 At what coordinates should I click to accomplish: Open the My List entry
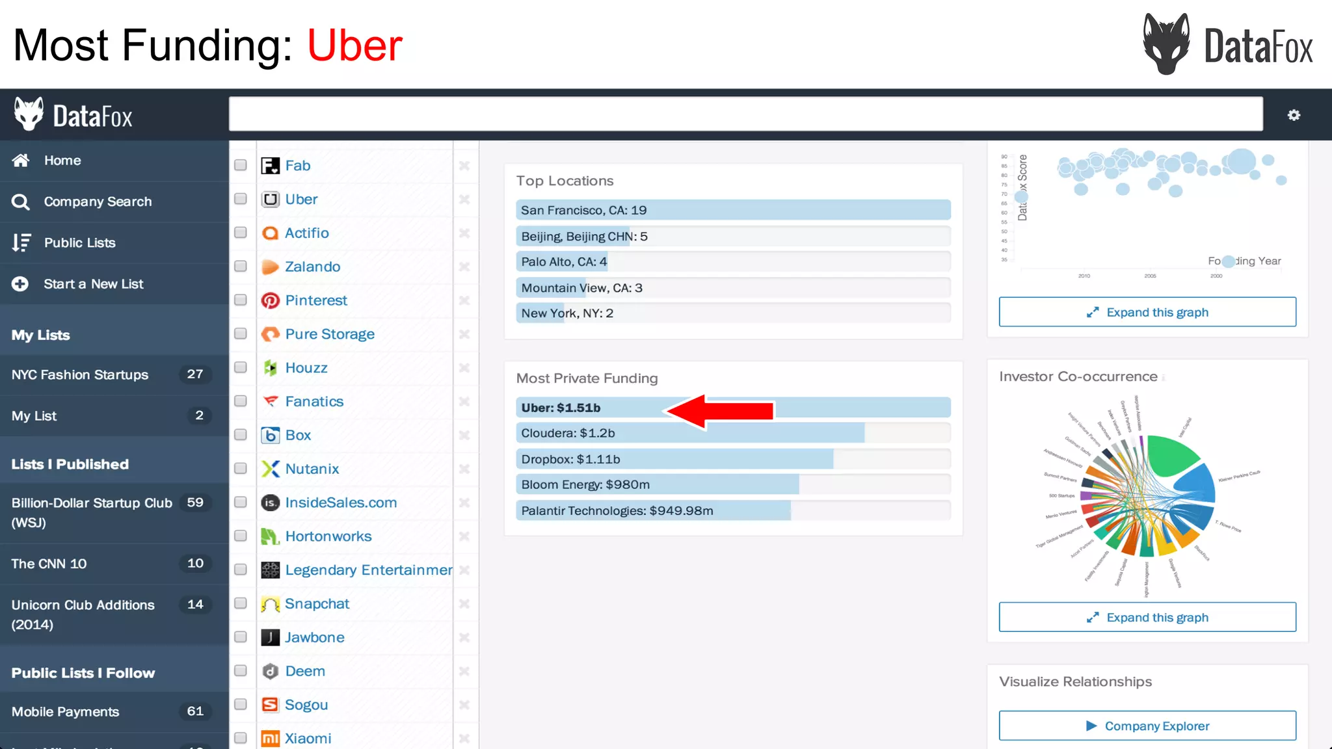coord(114,416)
